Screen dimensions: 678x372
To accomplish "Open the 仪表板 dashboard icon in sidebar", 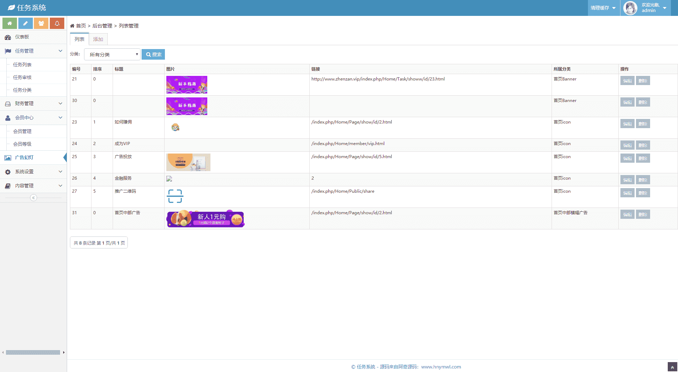I will 8,37.
